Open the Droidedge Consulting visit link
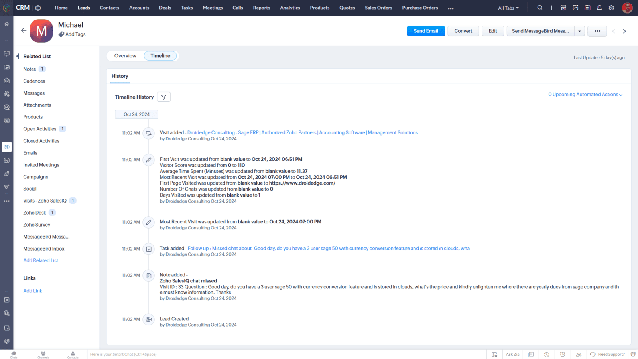The width and height of the screenshot is (638, 359). (303, 133)
